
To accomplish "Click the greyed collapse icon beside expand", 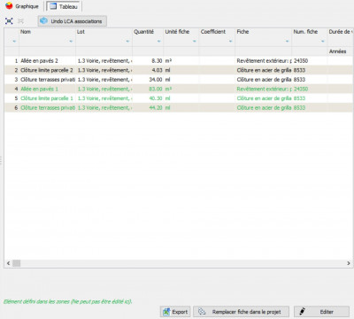I will point(20,21).
